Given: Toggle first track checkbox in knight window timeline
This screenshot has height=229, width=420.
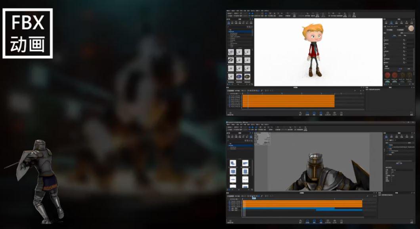Looking at the screenshot, I should (229, 202).
